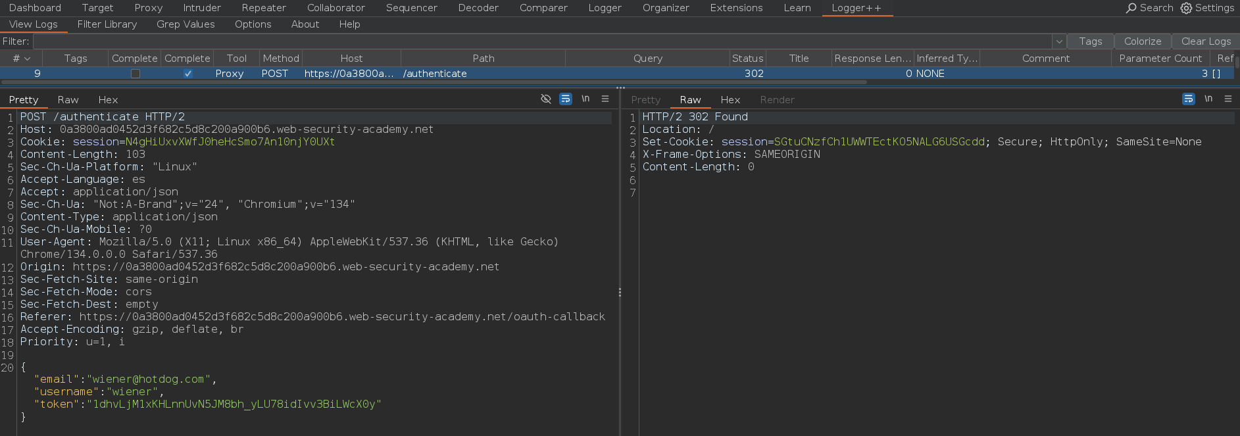Check the first Complete checkbox for entry 9

coord(136,74)
